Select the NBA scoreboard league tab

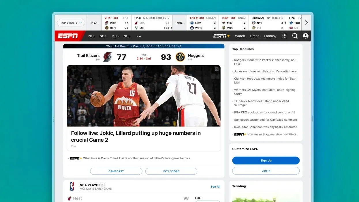[x=94, y=23]
